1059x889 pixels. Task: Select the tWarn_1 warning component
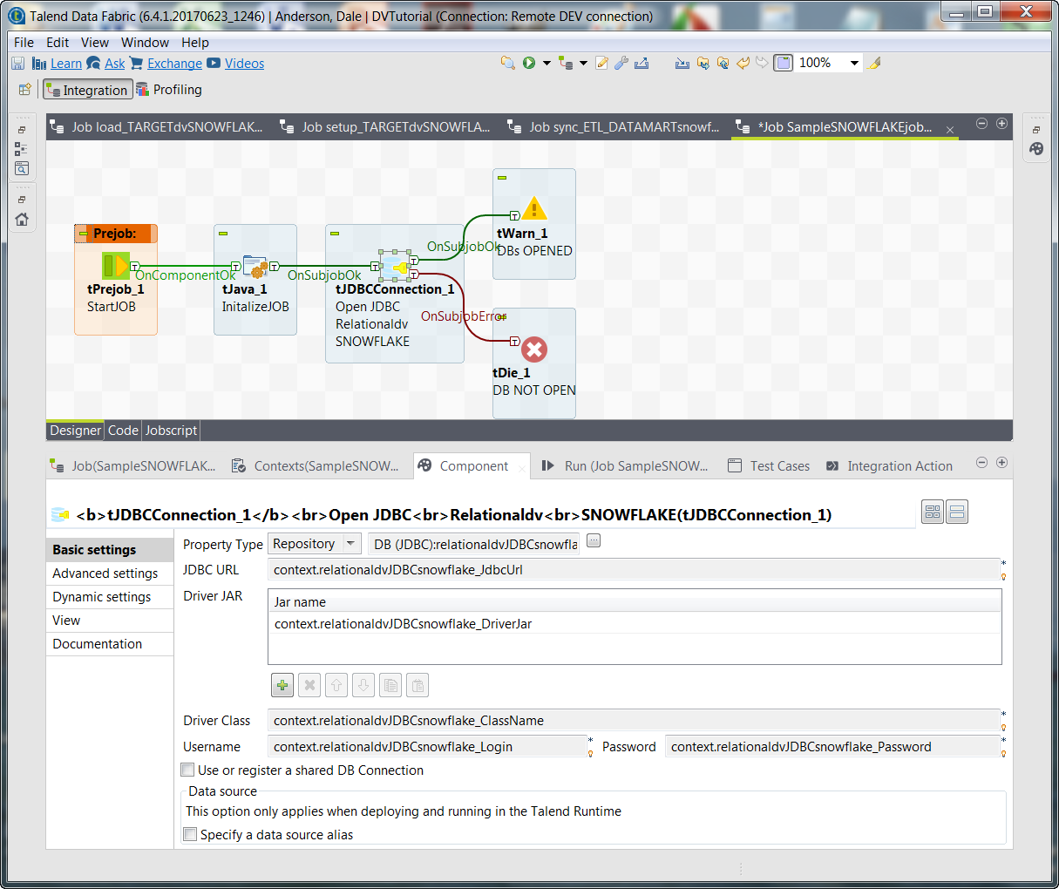click(x=533, y=209)
